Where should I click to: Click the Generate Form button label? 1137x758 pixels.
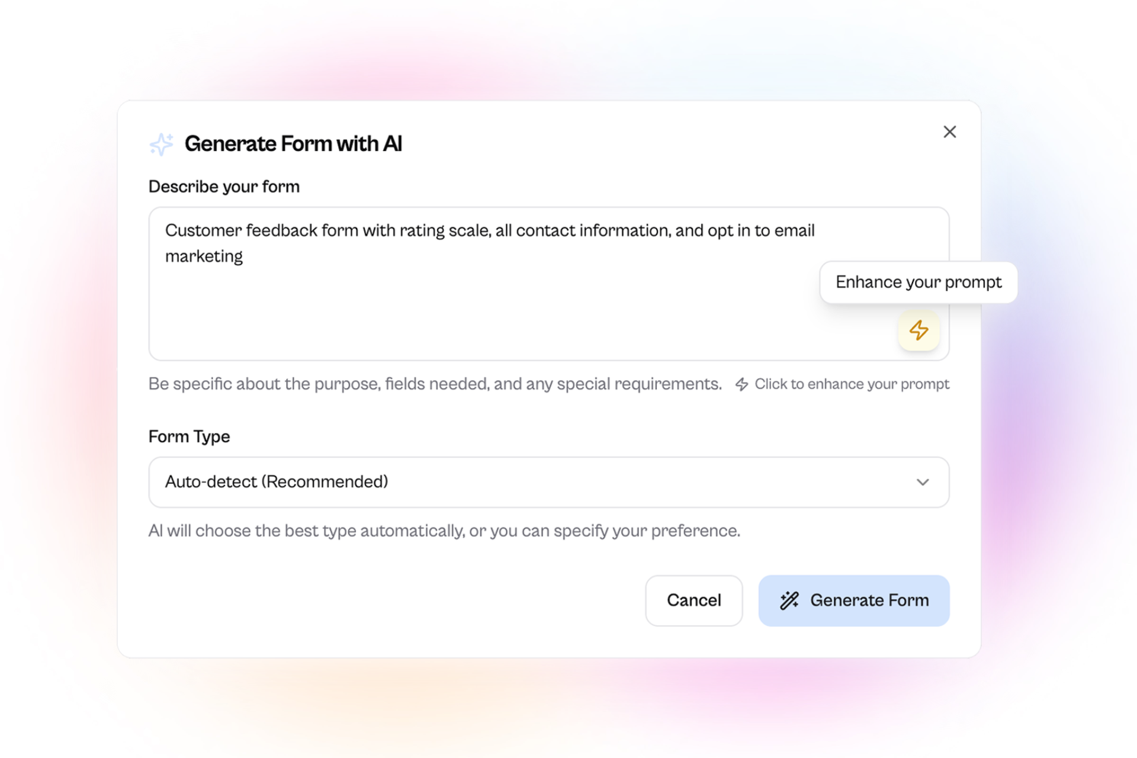869,600
